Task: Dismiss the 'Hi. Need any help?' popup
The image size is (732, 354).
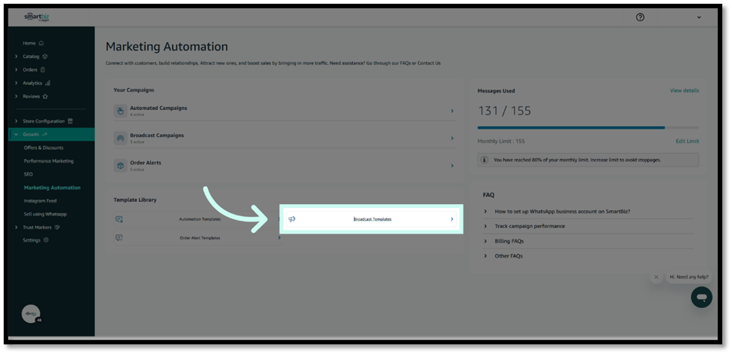Action: (656, 277)
